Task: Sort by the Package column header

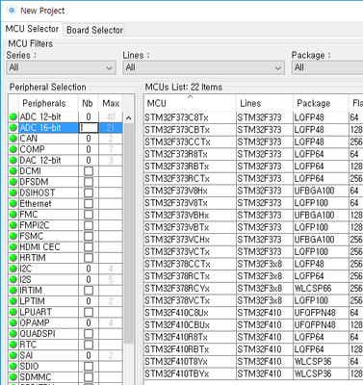Action: coord(321,103)
